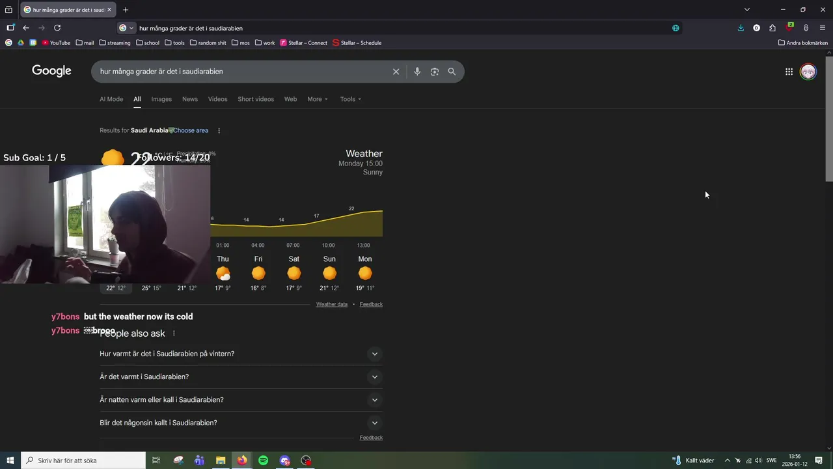Open the notification center icon
The height and width of the screenshot is (469, 833).
(x=819, y=461)
